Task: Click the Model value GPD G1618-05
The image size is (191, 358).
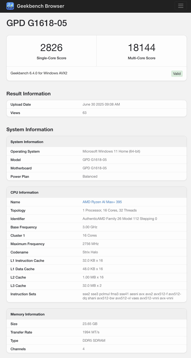Action: coord(95,160)
